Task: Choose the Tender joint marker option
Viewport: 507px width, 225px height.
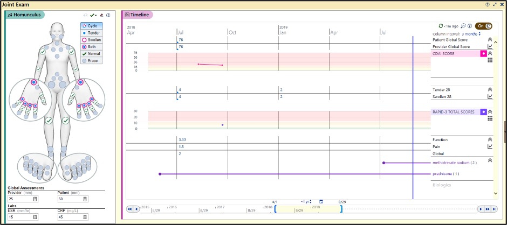Action: point(92,33)
